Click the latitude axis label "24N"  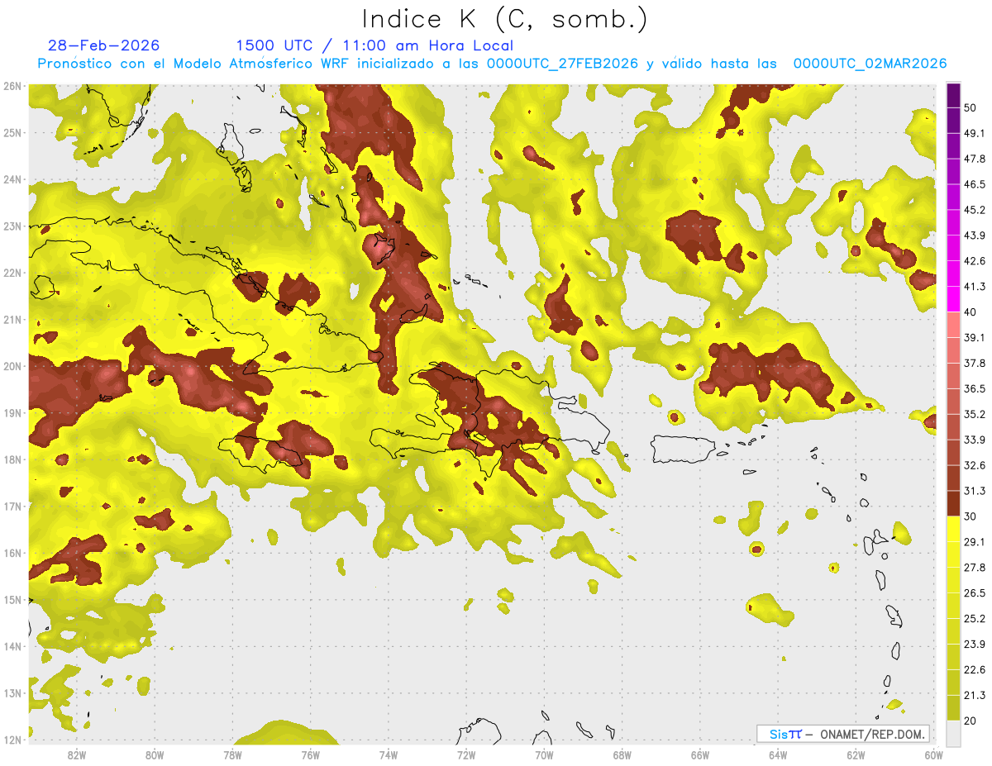pyautogui.click(x=12, y=180)
